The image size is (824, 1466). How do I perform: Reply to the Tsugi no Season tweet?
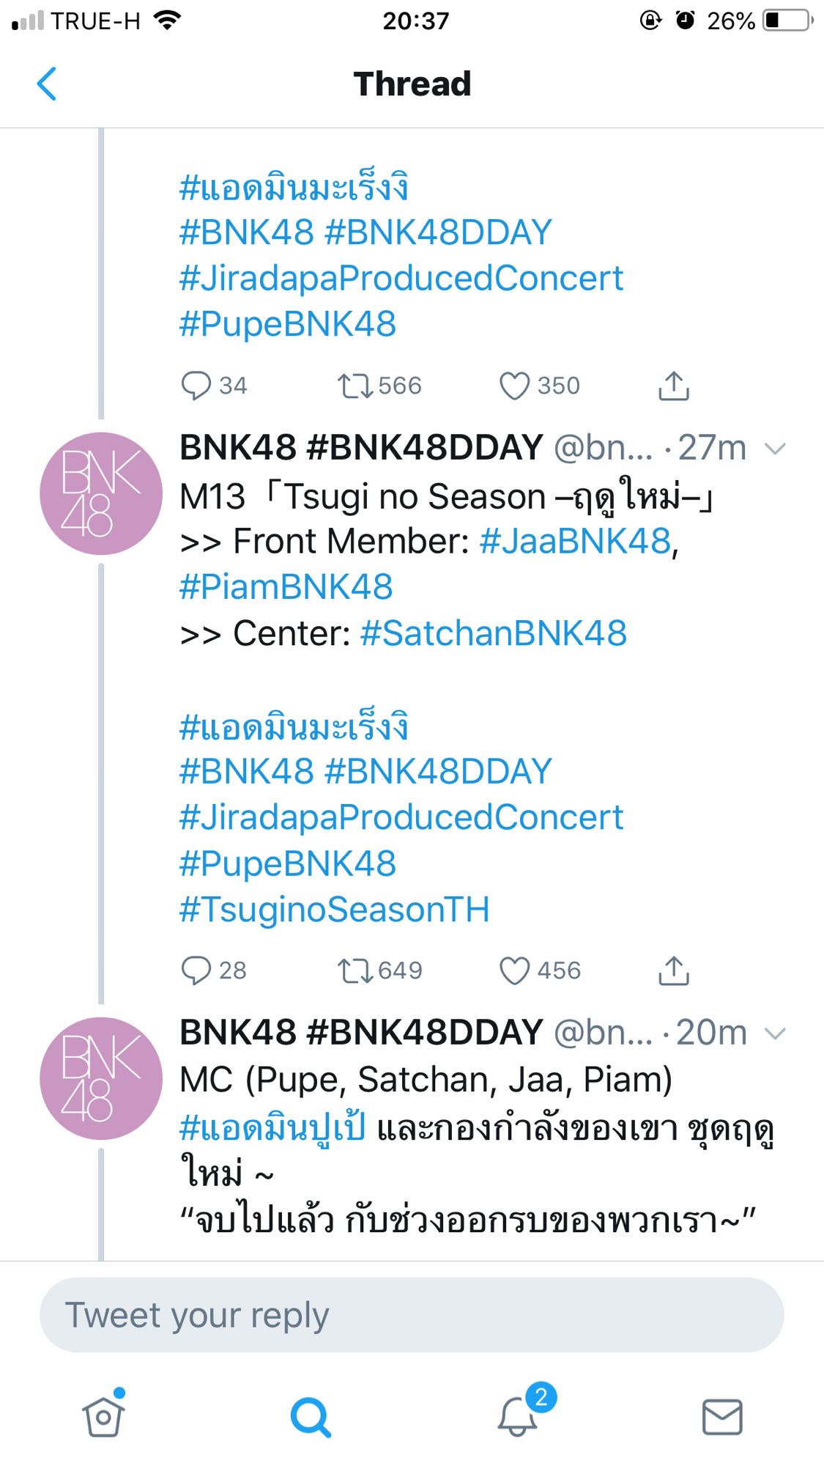pyautogui.click(x=196, y=970)
